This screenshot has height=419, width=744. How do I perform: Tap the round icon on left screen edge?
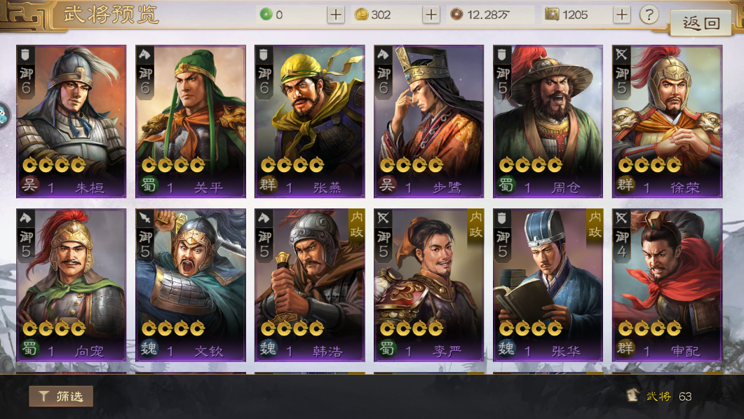click(x=4, y=115)
